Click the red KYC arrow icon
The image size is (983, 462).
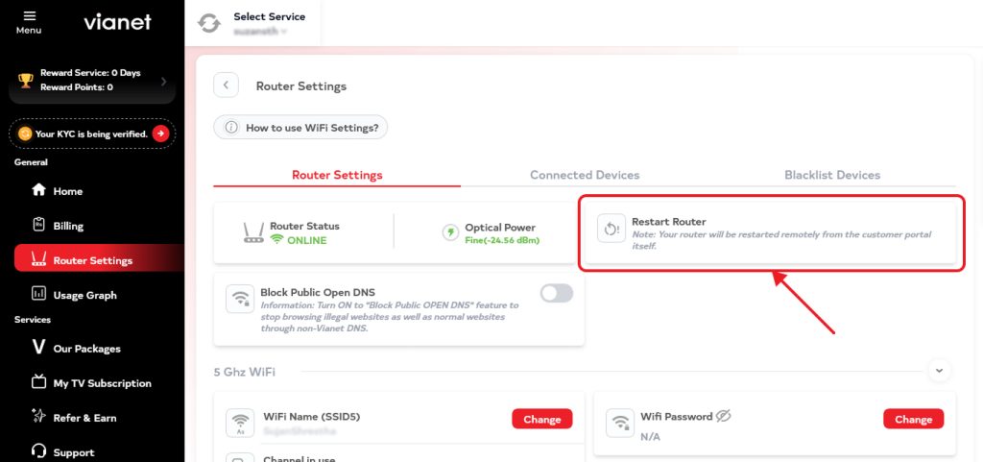tap(160, 134)
